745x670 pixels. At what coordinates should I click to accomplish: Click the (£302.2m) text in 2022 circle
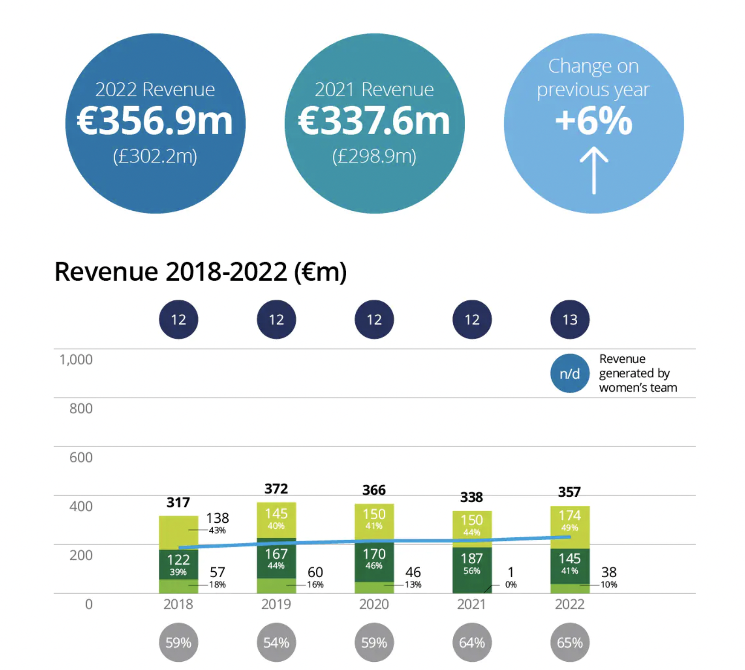pyautogui.click(x=155, y=156)
